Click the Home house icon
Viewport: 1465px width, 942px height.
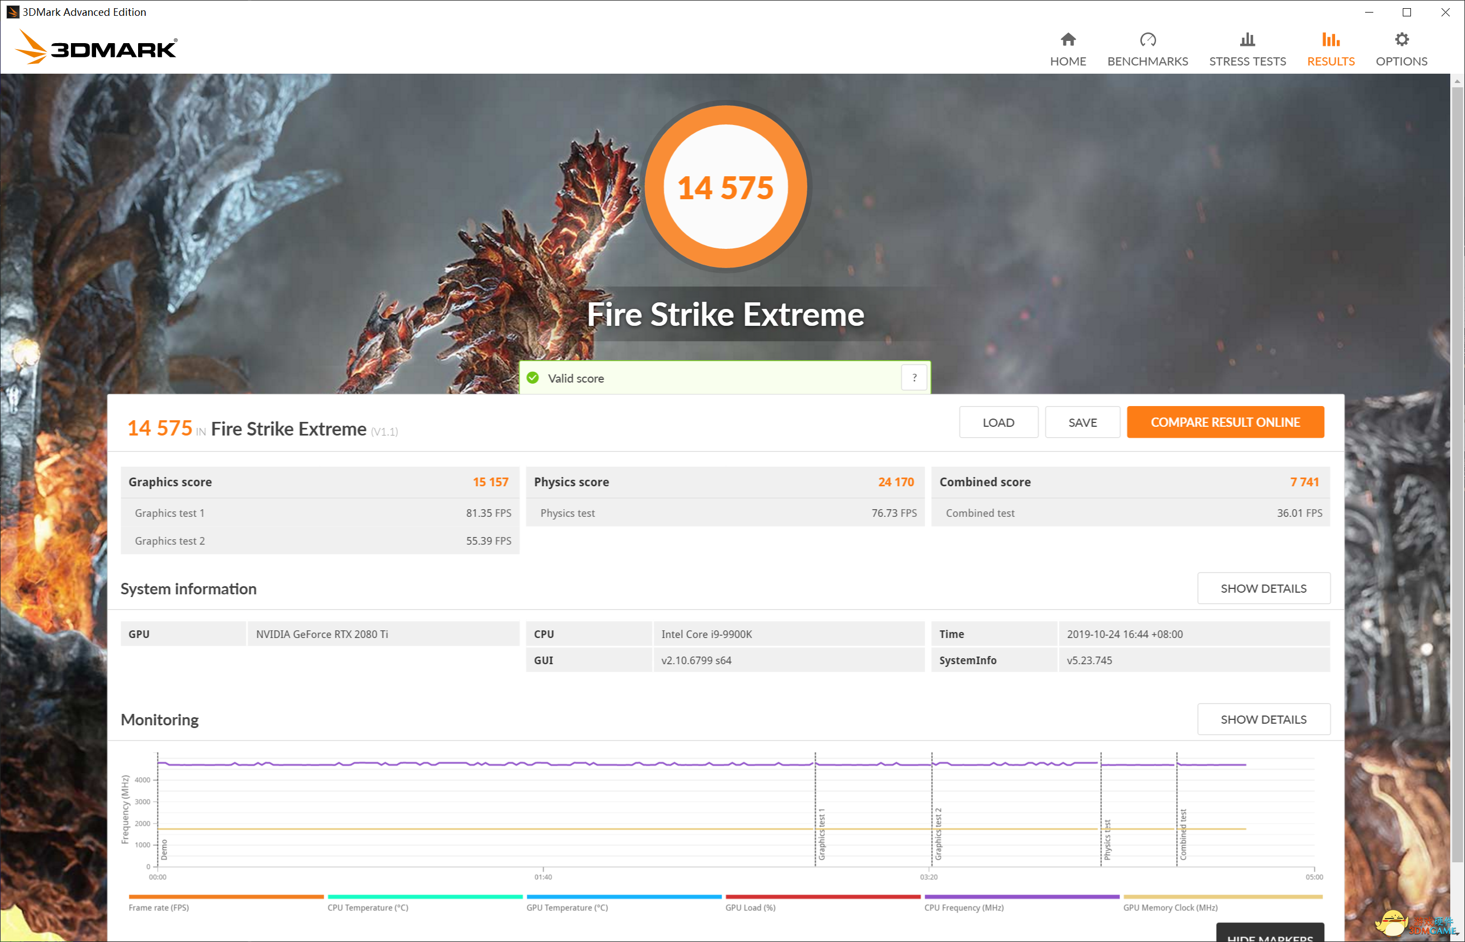pos(1068,40)
